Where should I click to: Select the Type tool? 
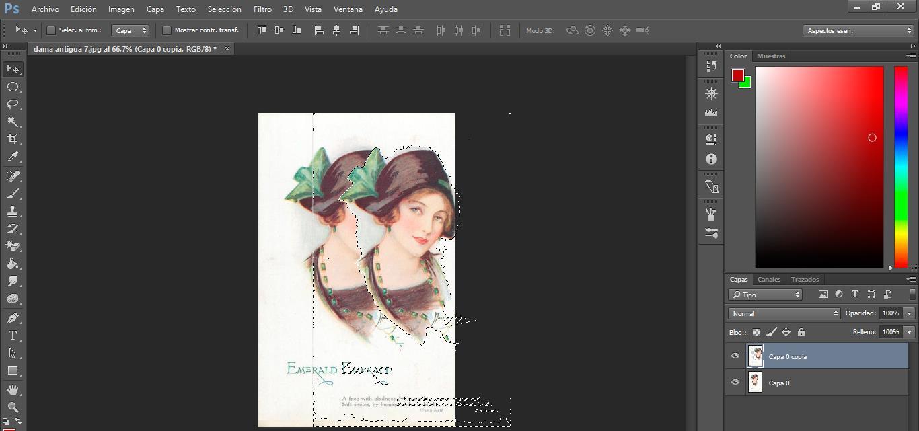click(12, 336)
